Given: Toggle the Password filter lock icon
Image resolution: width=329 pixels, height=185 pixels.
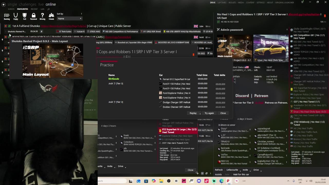Looking at the screenshot, I should (33, 16).
